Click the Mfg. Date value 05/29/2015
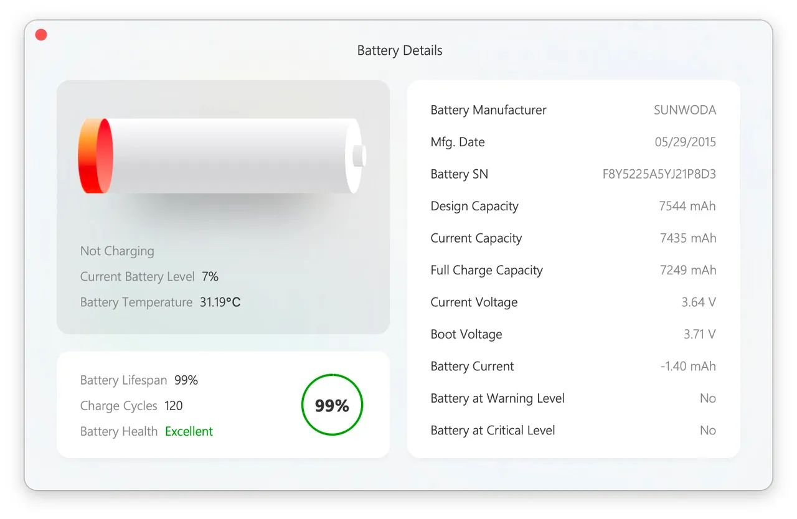 click(686, 142)
